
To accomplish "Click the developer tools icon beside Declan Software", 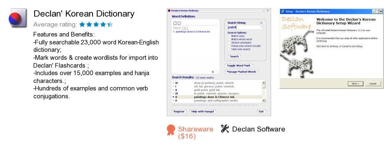I will click(x=225, y=129).
